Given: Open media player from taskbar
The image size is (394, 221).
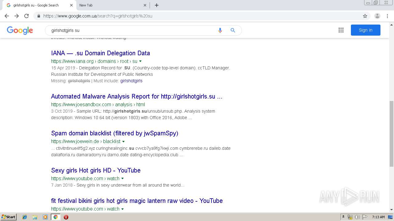Looking at the screenshot, I should (45, 217).
